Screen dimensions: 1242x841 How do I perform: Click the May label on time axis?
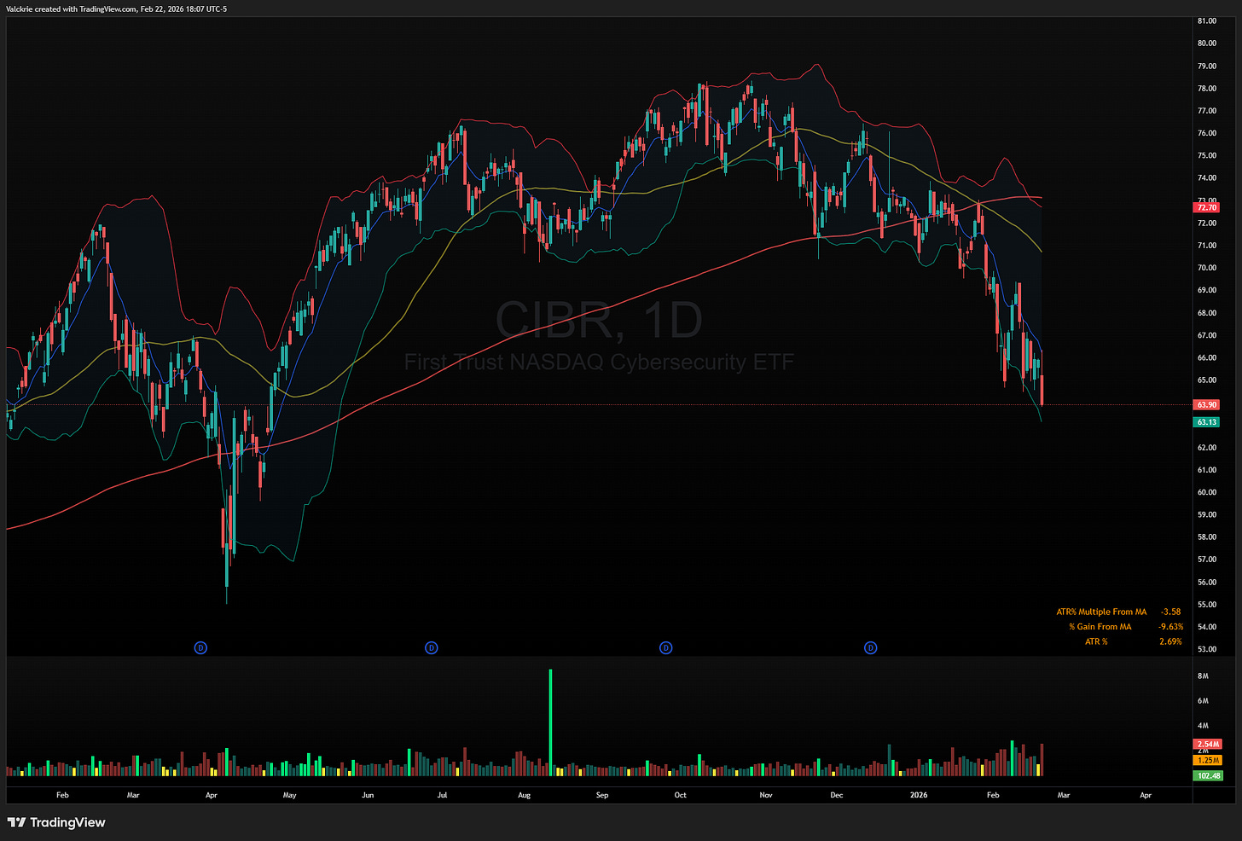[x=289, y=795]
